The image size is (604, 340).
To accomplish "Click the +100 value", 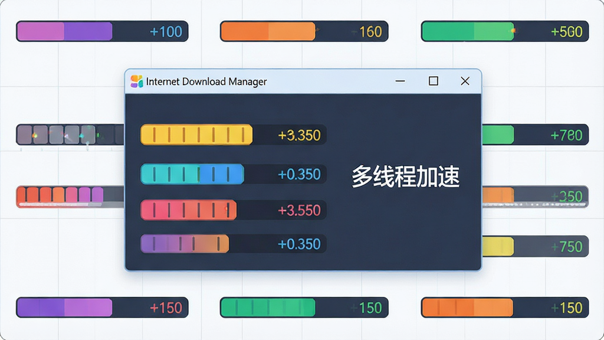I will [x=166, y=32].
